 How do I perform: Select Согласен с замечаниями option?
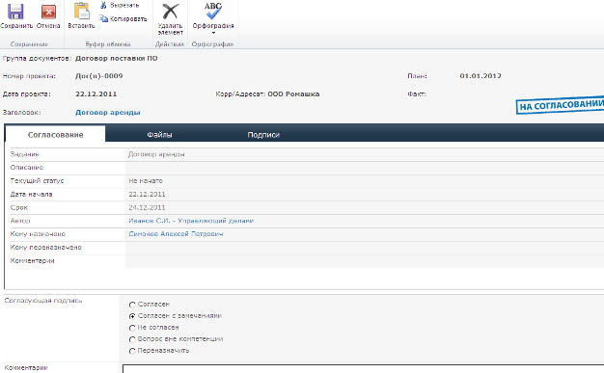point(132,316)
